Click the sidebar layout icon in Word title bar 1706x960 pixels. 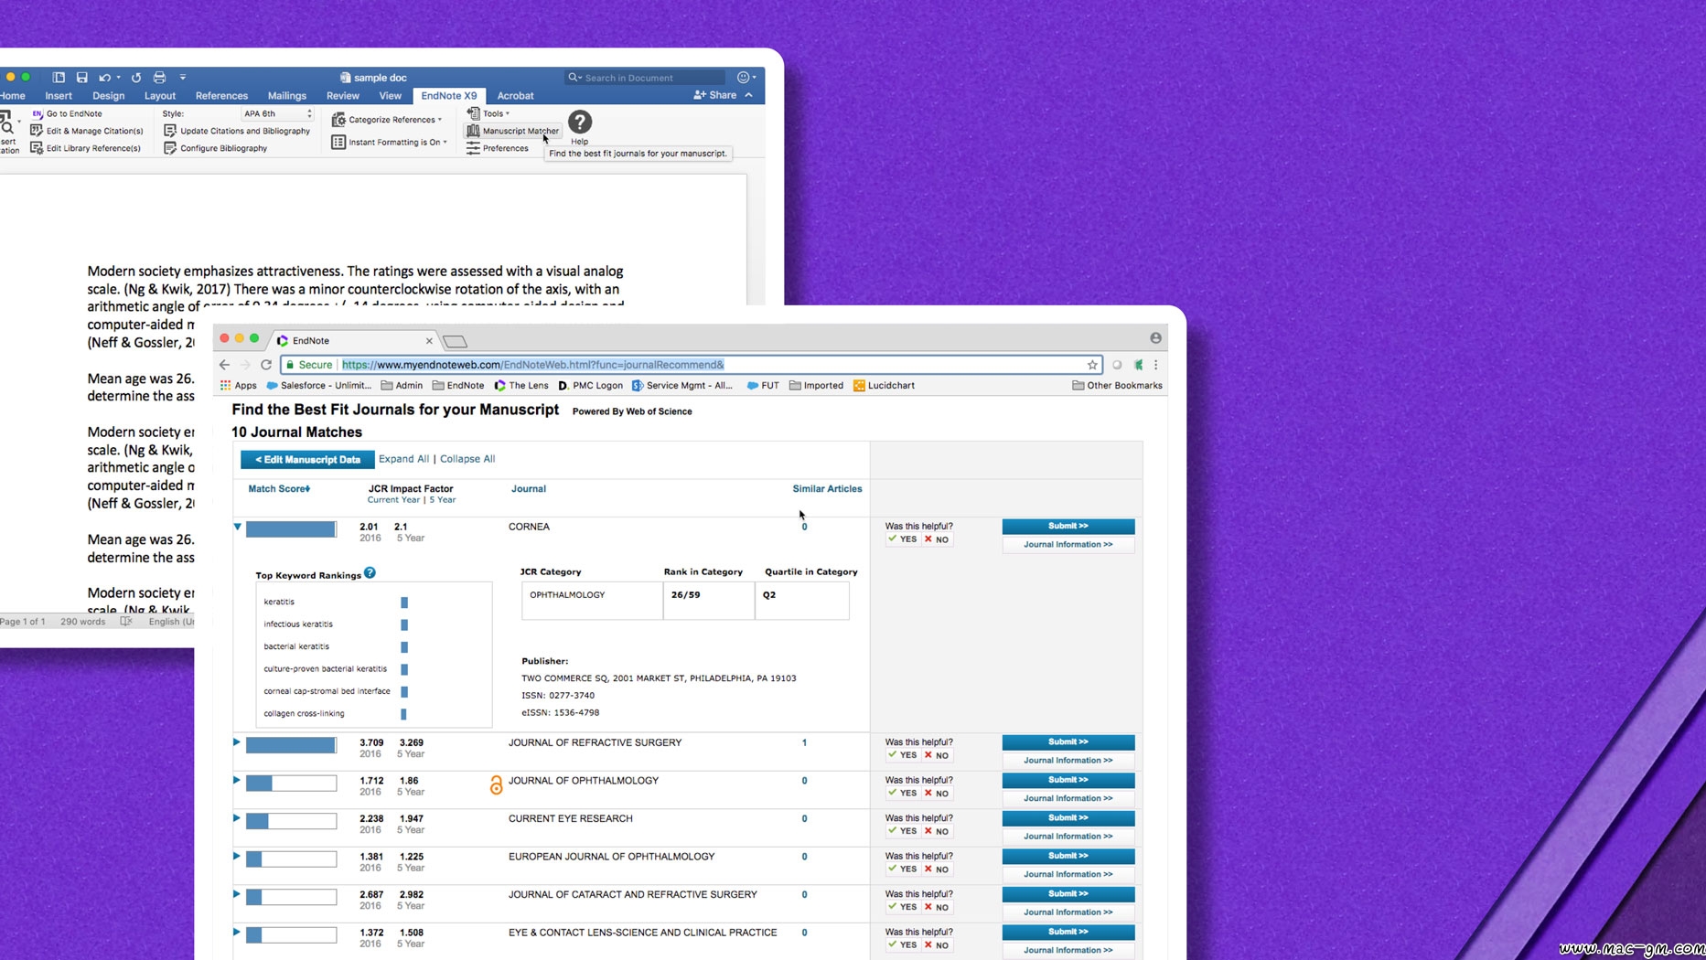[59, 78]
